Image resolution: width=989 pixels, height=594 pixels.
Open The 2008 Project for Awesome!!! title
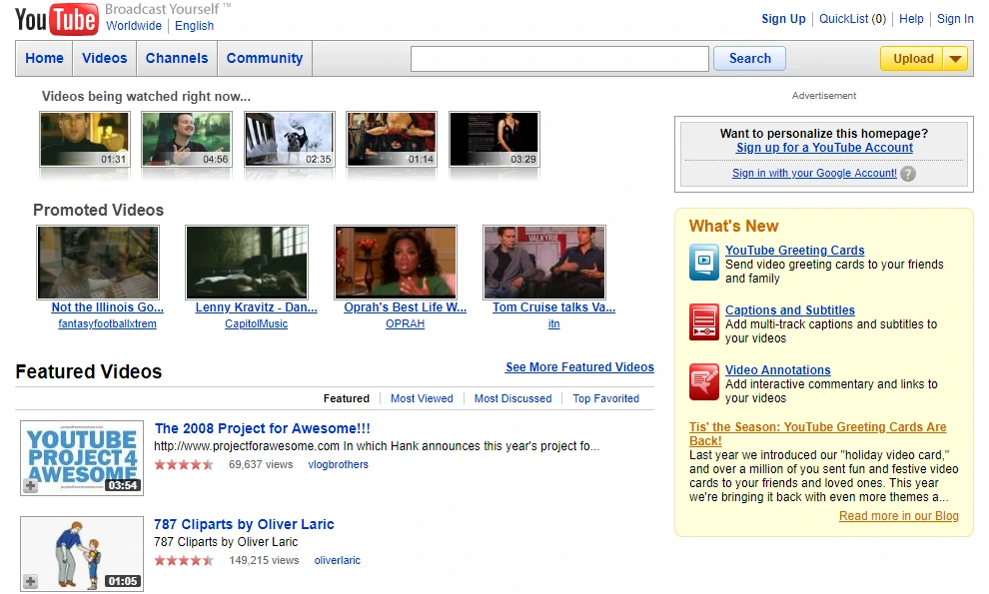263,429
